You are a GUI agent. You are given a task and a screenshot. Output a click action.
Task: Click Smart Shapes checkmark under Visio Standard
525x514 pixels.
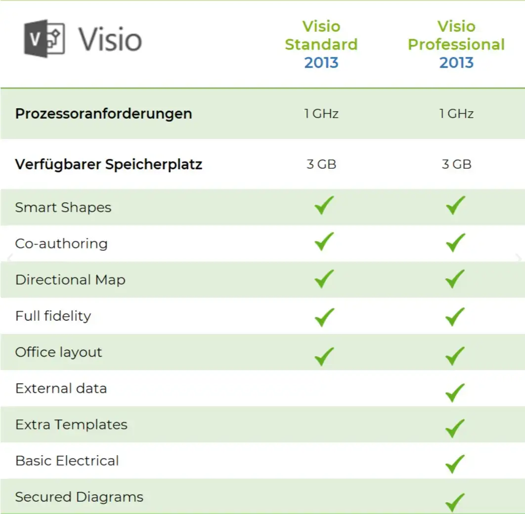coord(324,205)
